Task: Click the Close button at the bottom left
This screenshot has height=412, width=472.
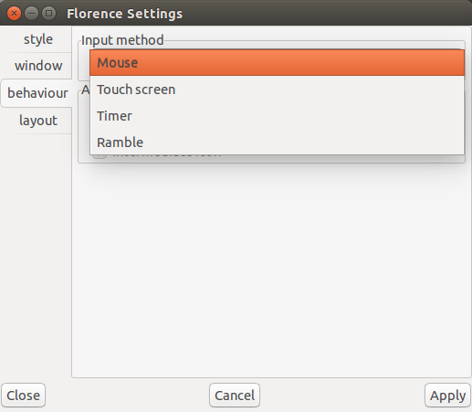Action: [23, 396]
